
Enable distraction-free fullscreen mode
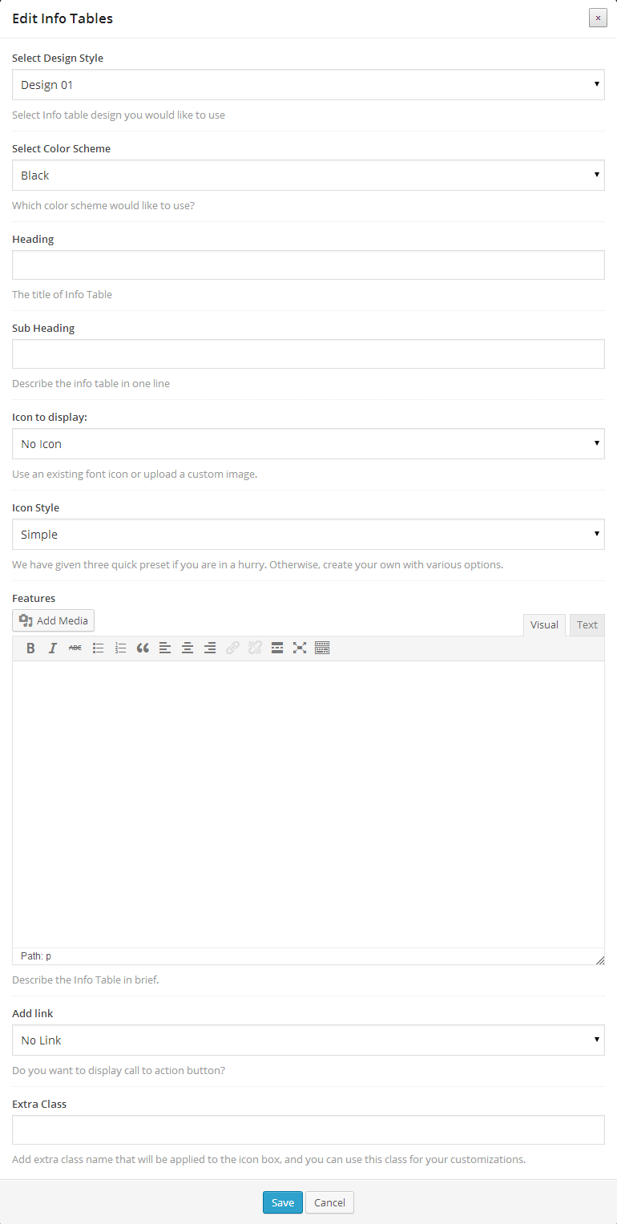click(x=300, y=648)
